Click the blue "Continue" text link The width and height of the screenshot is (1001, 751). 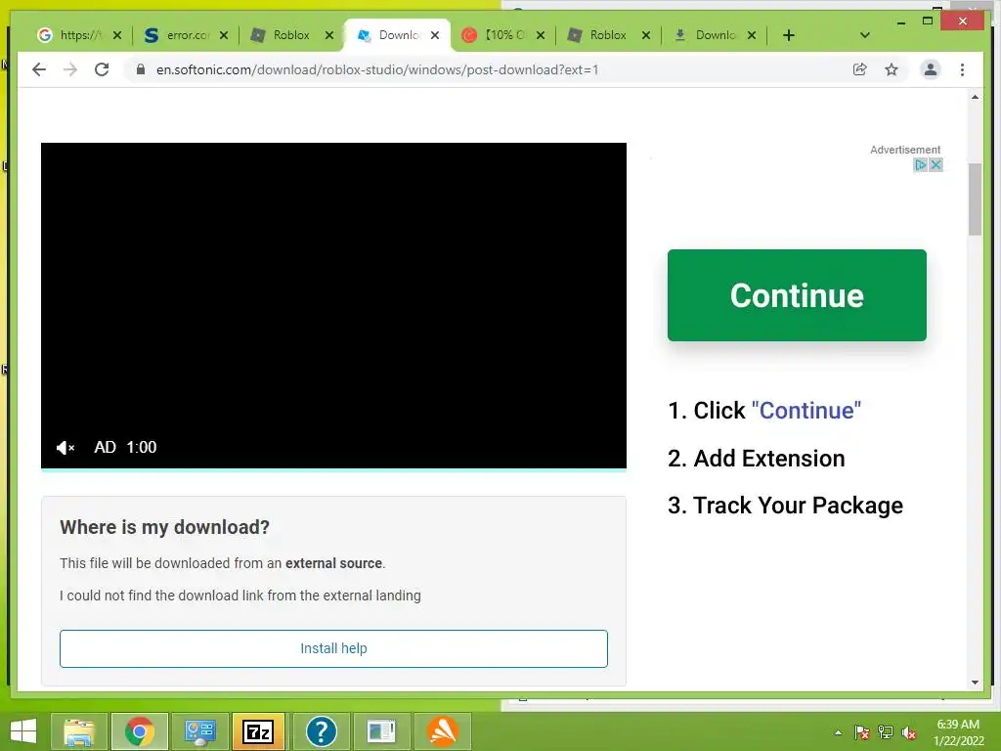click(806, 411)
